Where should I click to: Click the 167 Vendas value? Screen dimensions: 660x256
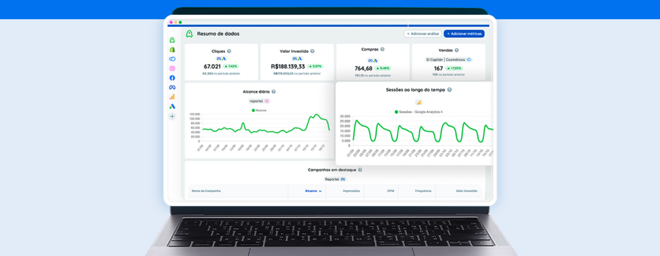(x=438, y=68)
